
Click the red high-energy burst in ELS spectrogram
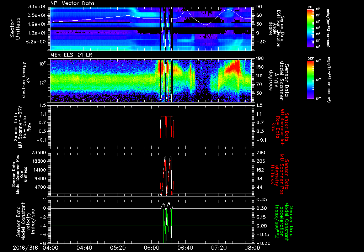coord(235,67)
